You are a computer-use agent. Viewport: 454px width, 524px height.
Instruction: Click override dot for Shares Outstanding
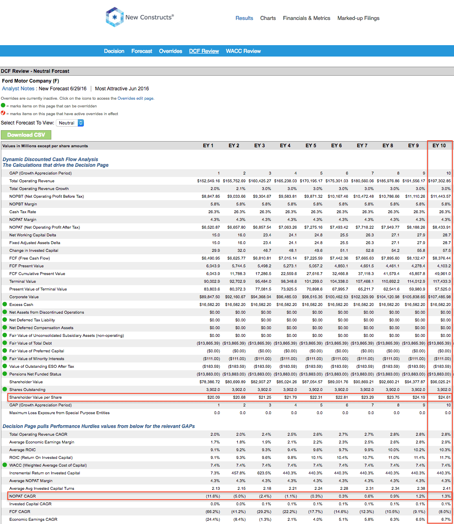pyautogui.click(x=4, y=389)
